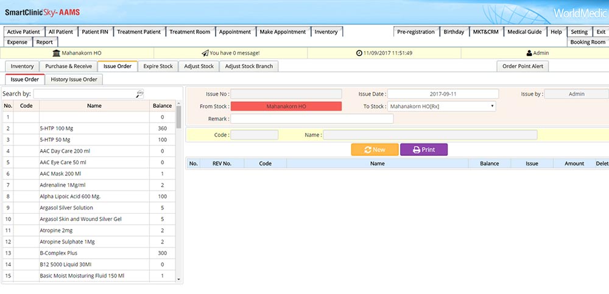This screenshot has width=609, height=294.
Task: Click the Search by input field
Action: (x=85, y=94)
